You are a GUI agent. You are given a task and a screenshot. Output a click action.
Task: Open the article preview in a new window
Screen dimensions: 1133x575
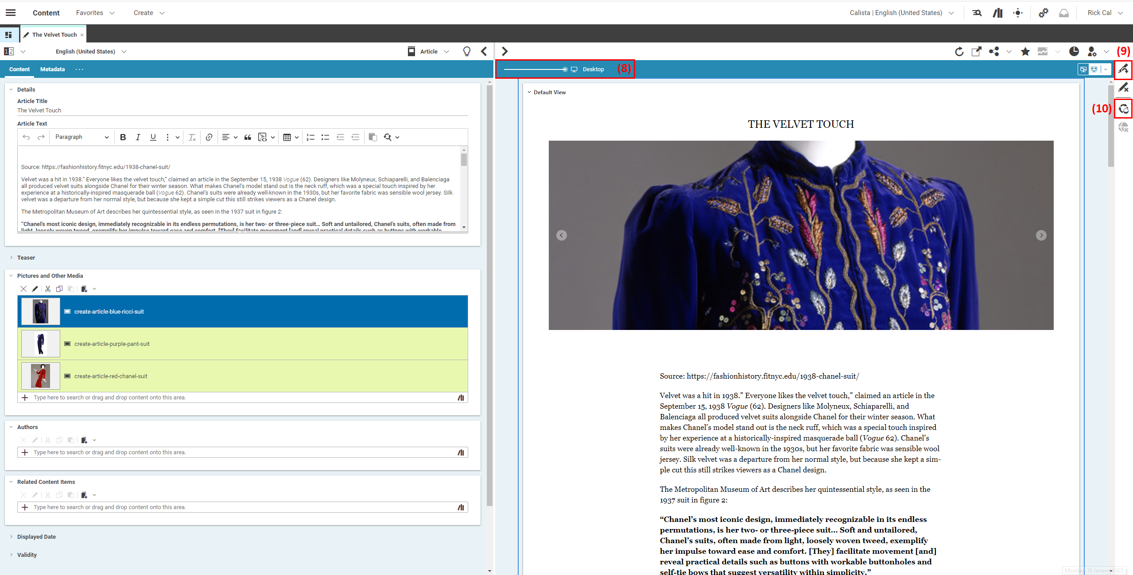(x=976, y=51)
